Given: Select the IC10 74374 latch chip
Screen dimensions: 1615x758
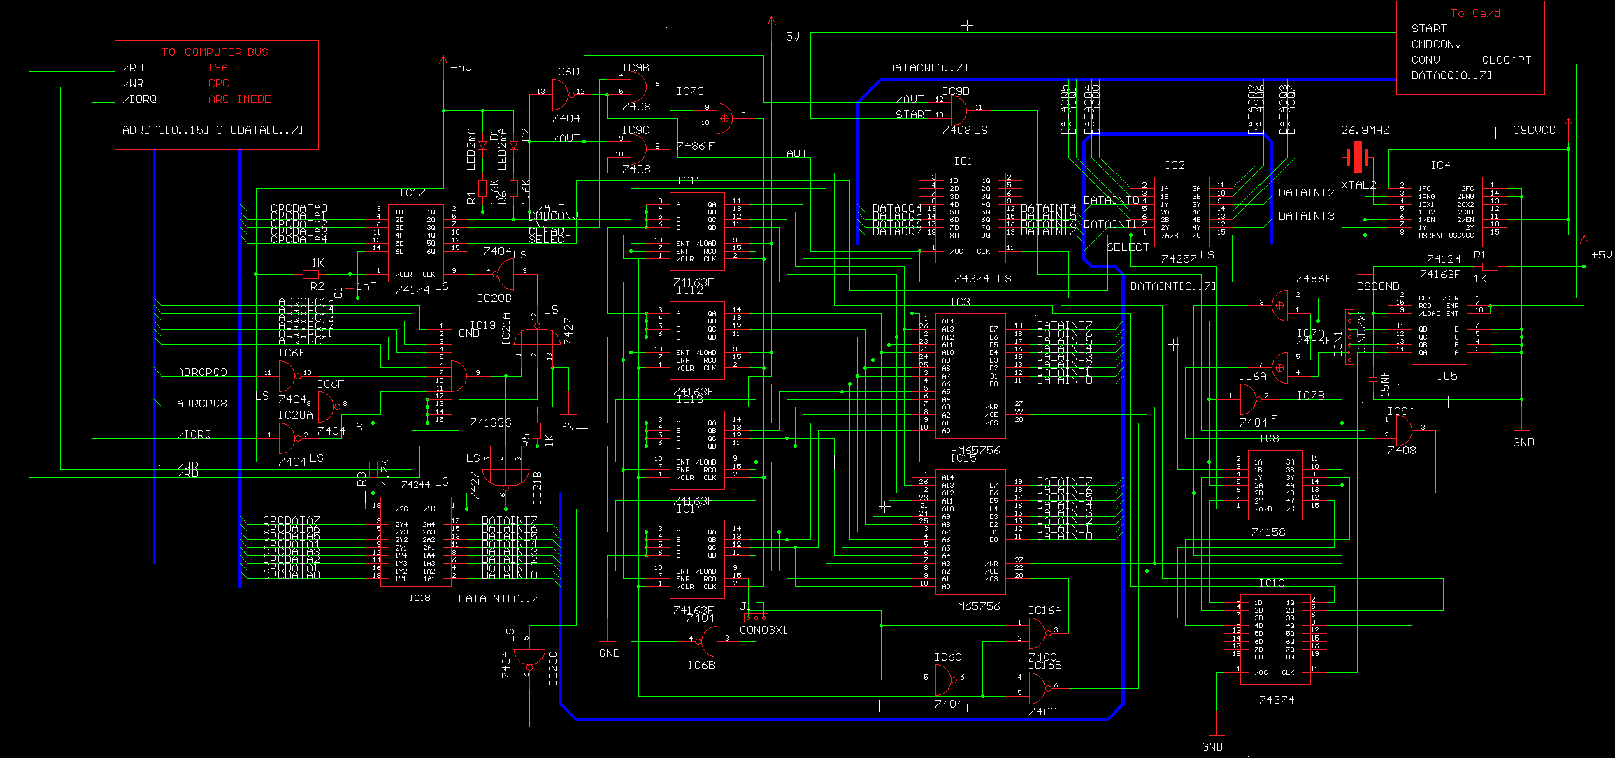Looking at the screenshot, I should [x=1275, y=638].
